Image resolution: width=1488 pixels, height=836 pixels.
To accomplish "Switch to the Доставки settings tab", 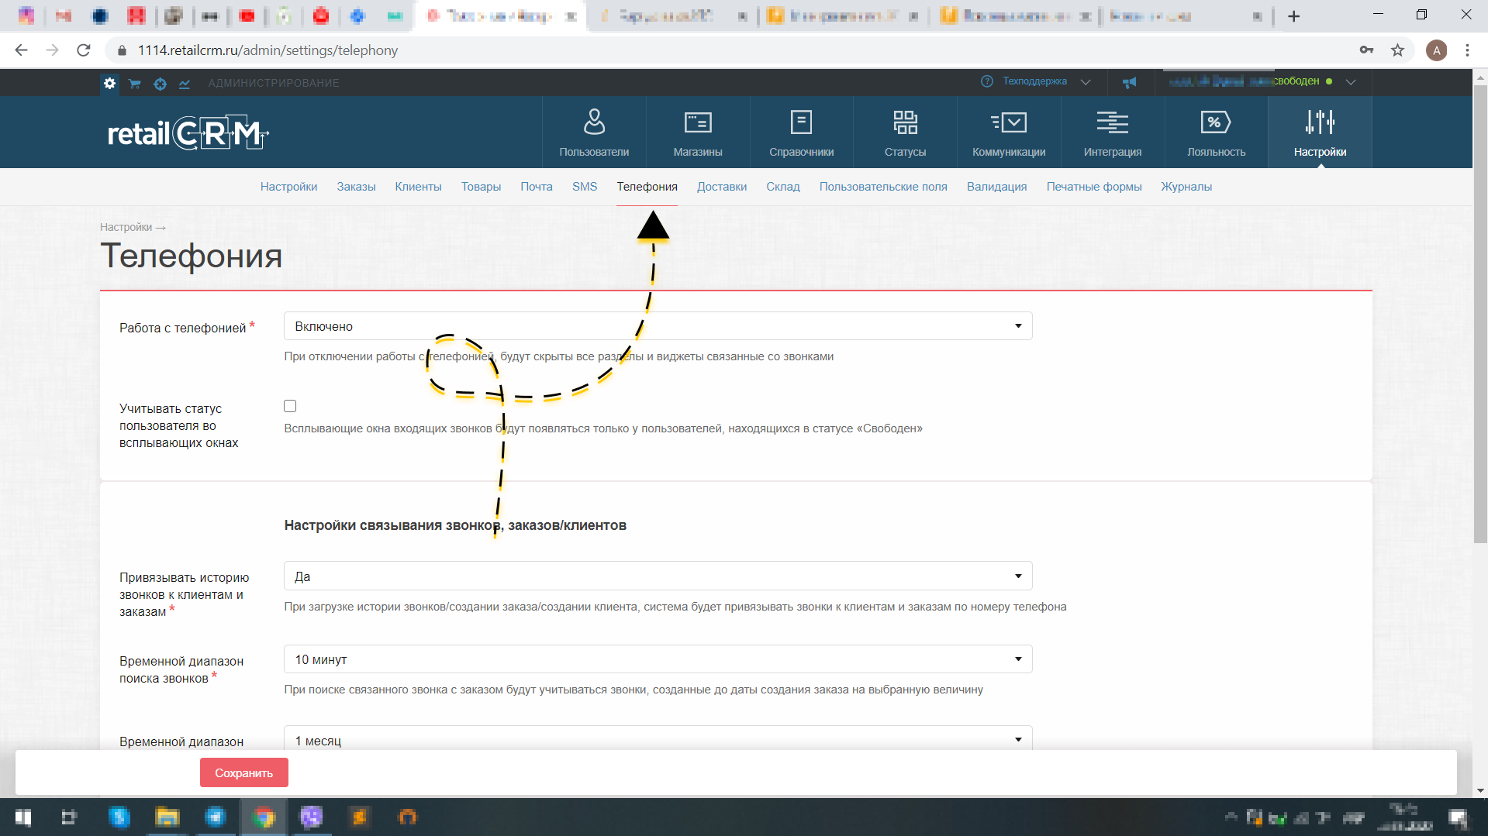I will [x=721, y=187].
